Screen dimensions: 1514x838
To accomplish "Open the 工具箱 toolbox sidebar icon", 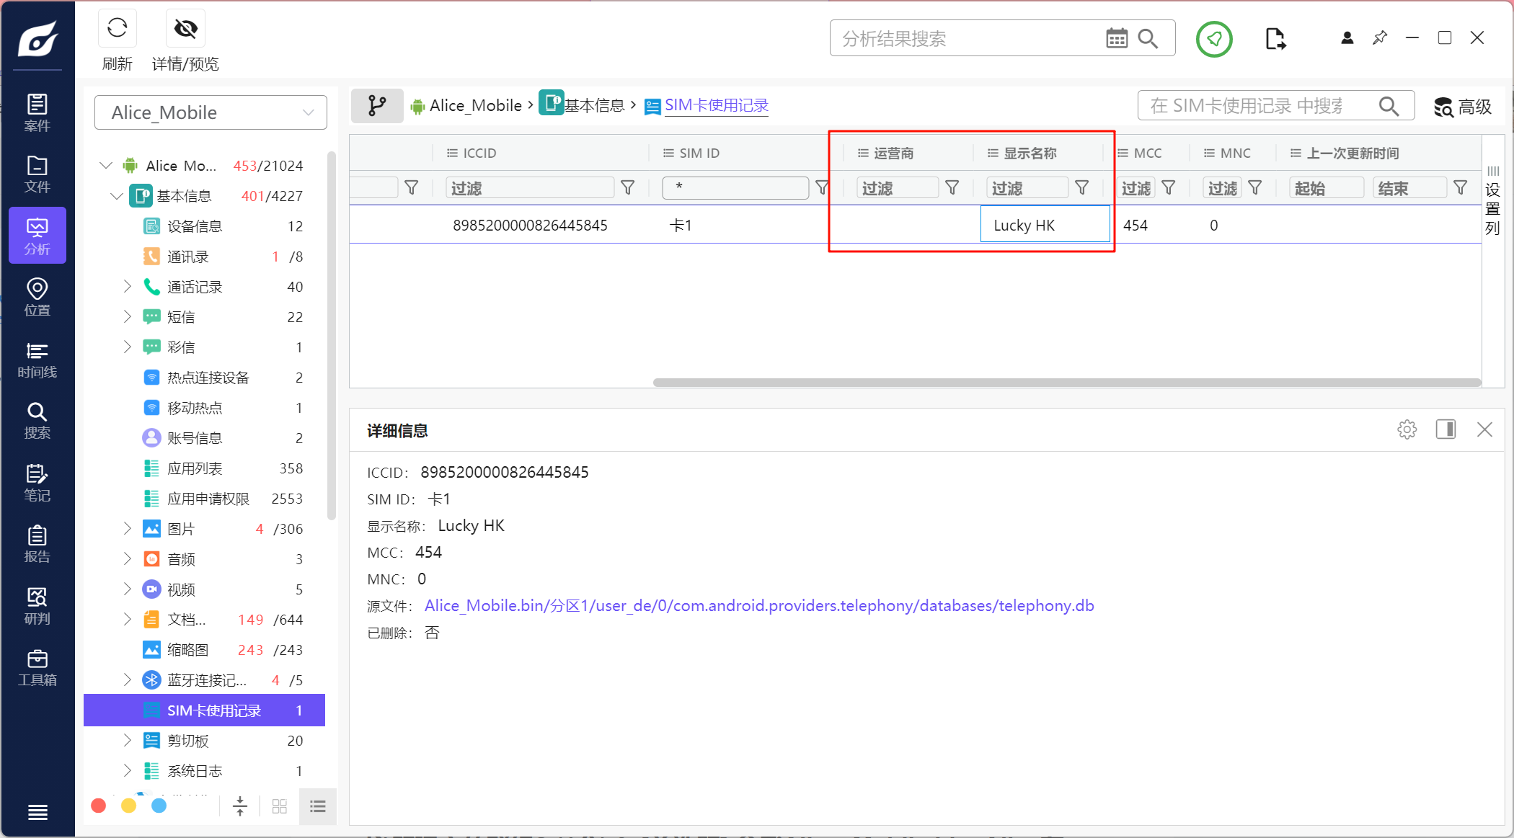I will pyautogui.click(x=37, y=667).
